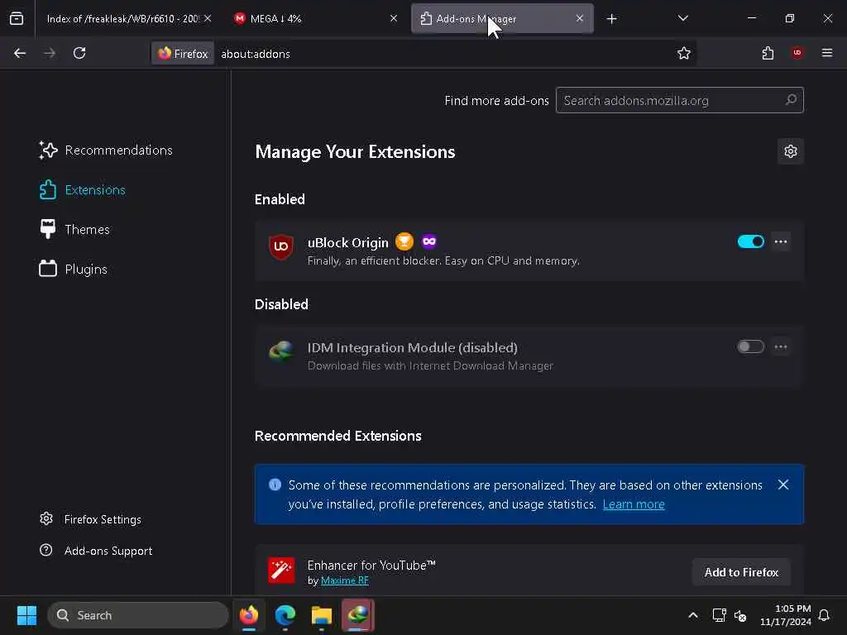Click the IDM Integration Module (disabled) title
The image size is (847, 635).
click(x=412, y=348)
